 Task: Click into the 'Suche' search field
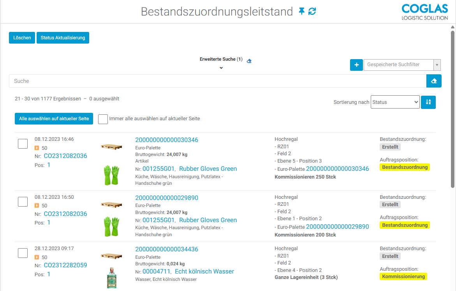217,81
